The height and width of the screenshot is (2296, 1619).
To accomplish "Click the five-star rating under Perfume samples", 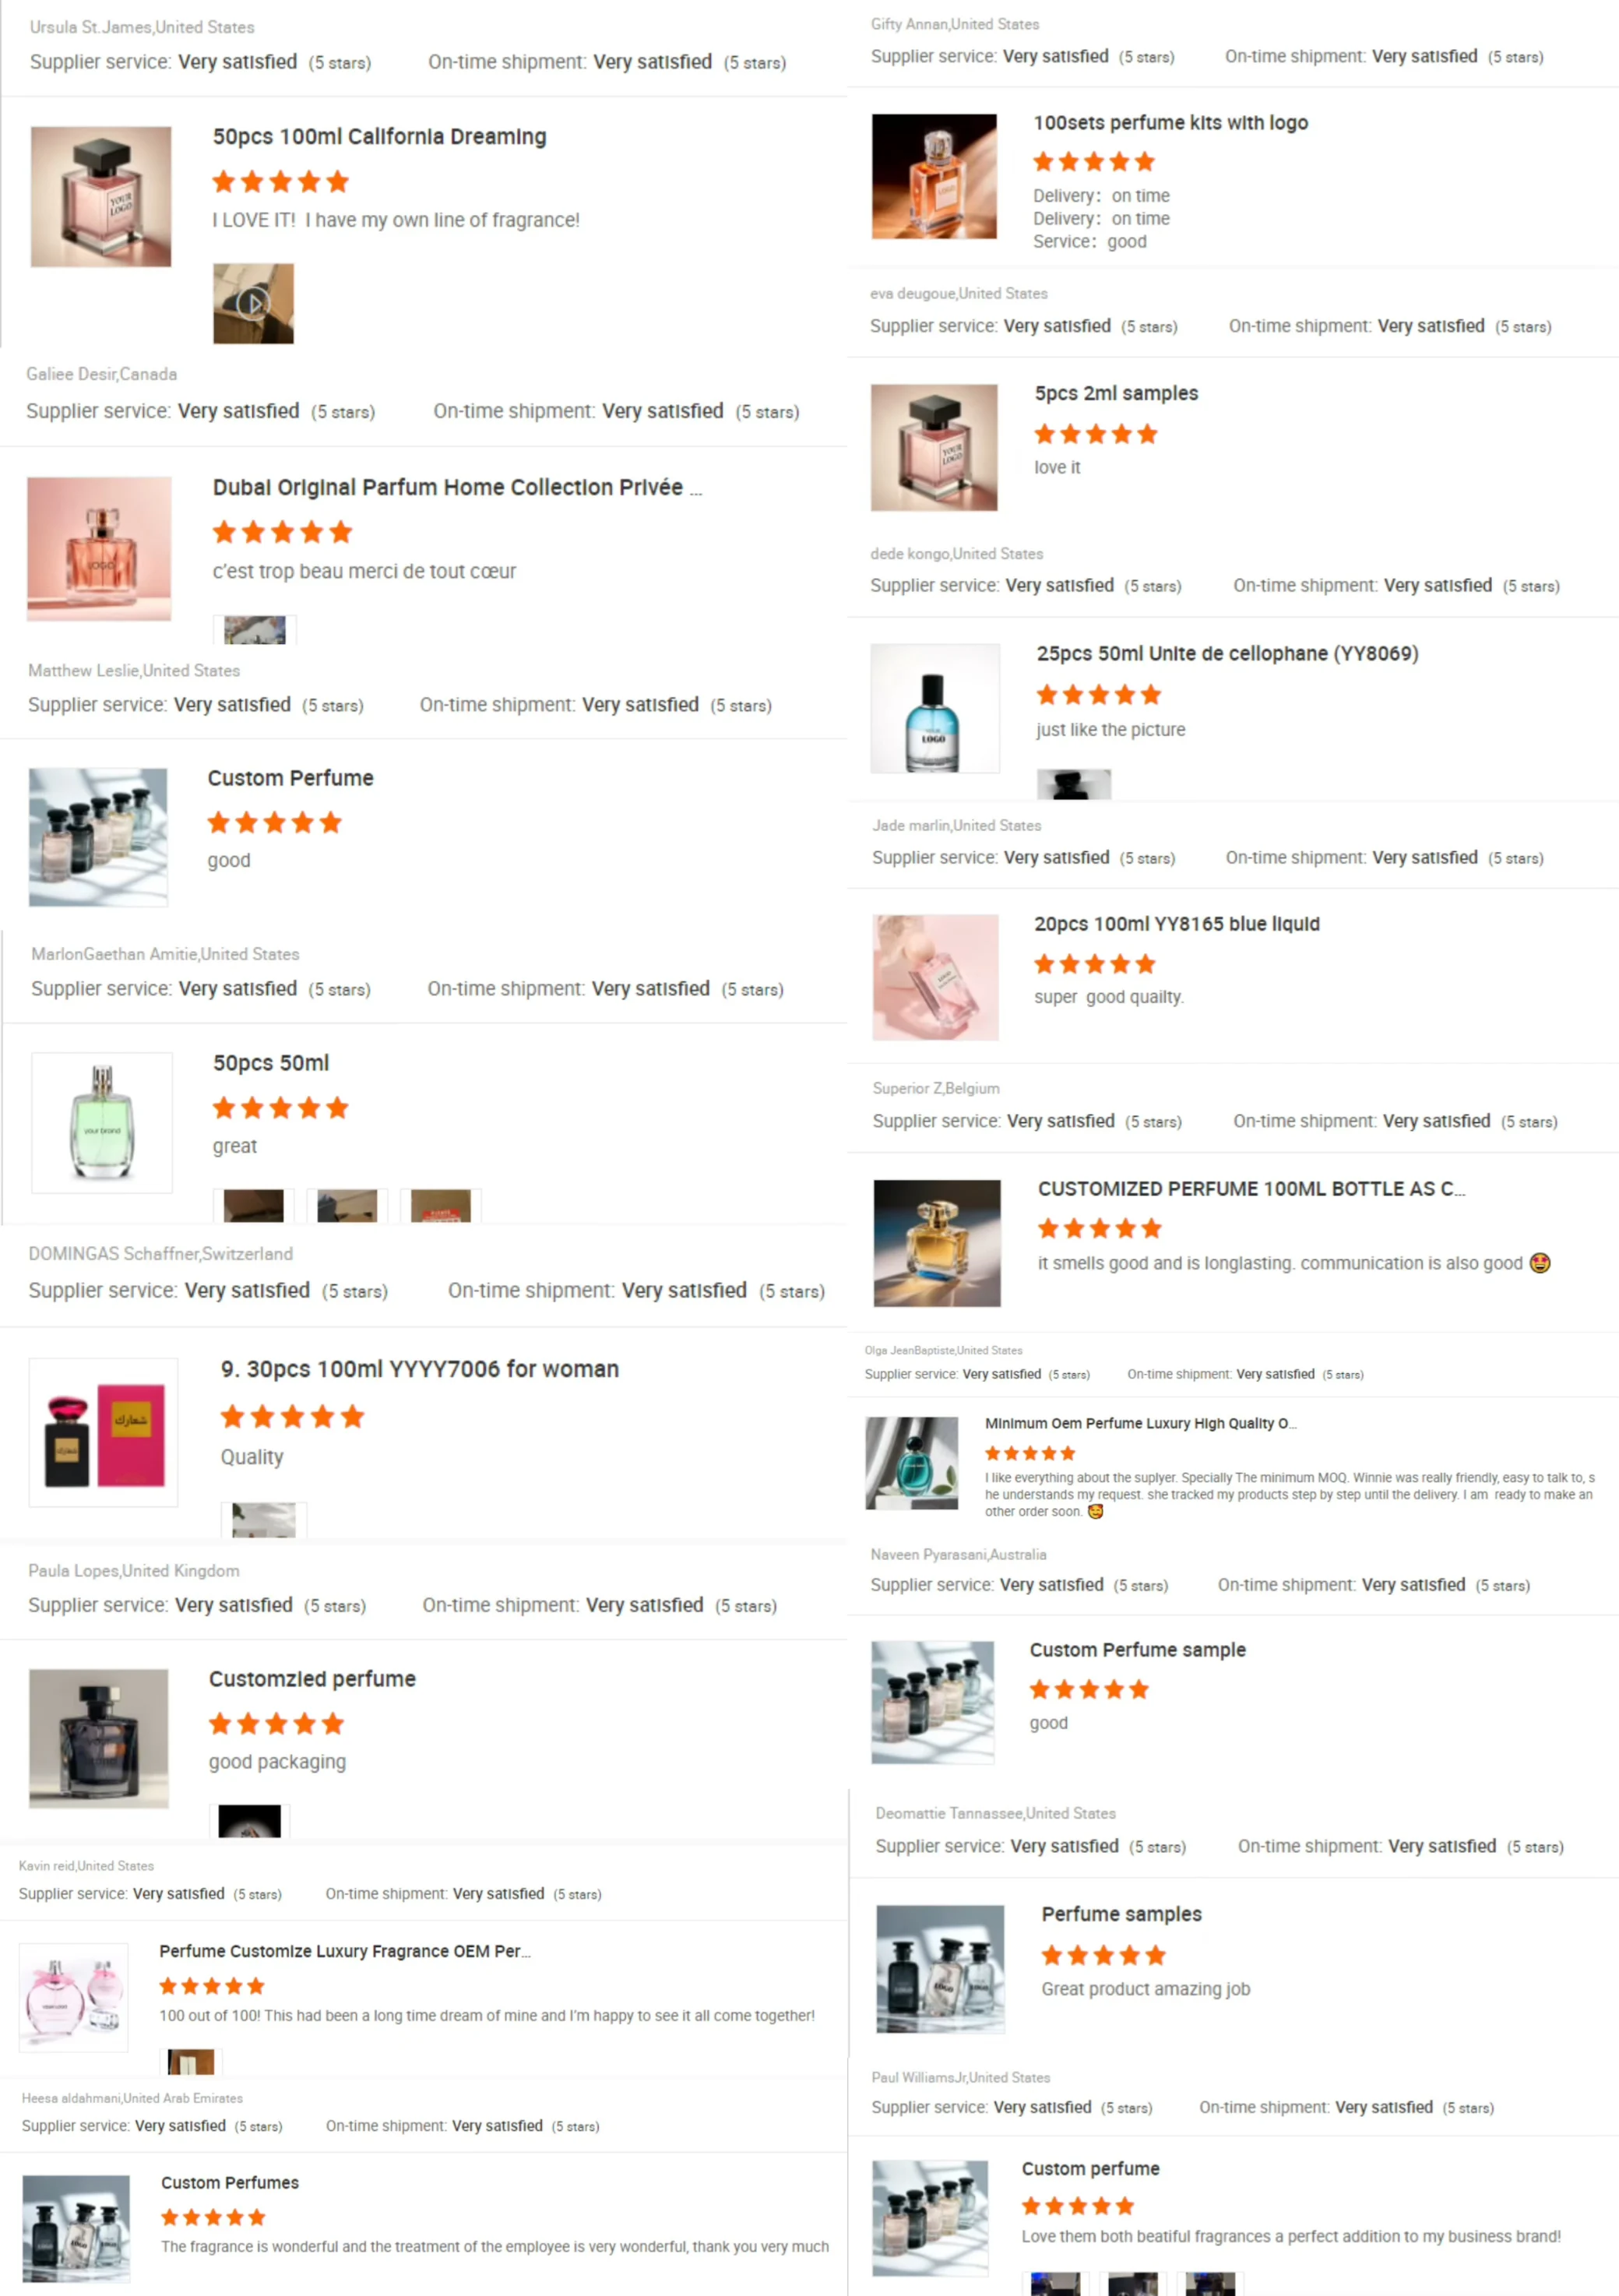I will (1103, 1955).
